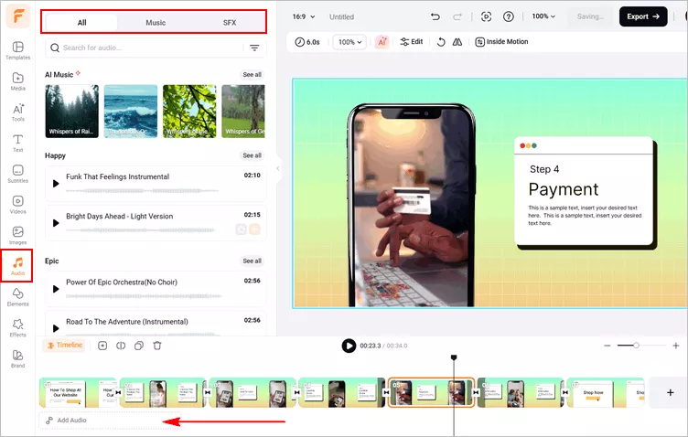Open the canvas zoom 100% dropdown in top bar

pyautogui.click(x=543, y=16)
